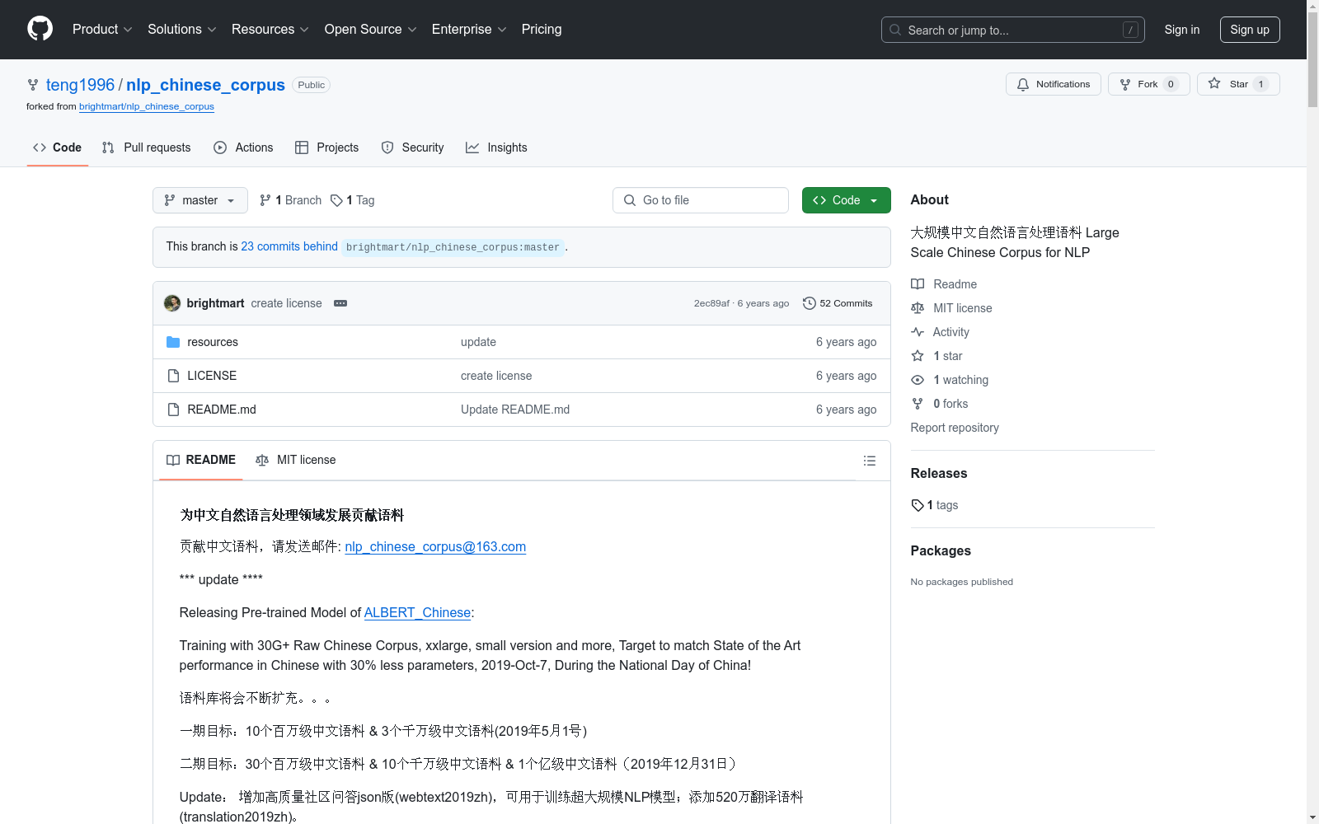Click brightmart's avatar image

click(x=172, y=303)
